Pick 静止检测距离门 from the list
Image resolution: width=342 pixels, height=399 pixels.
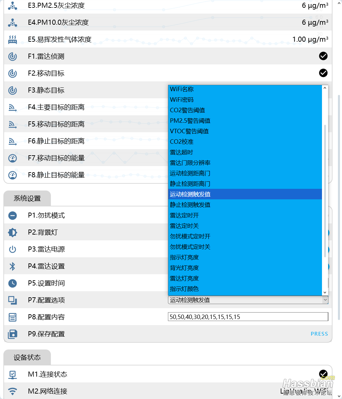(245, 184)
